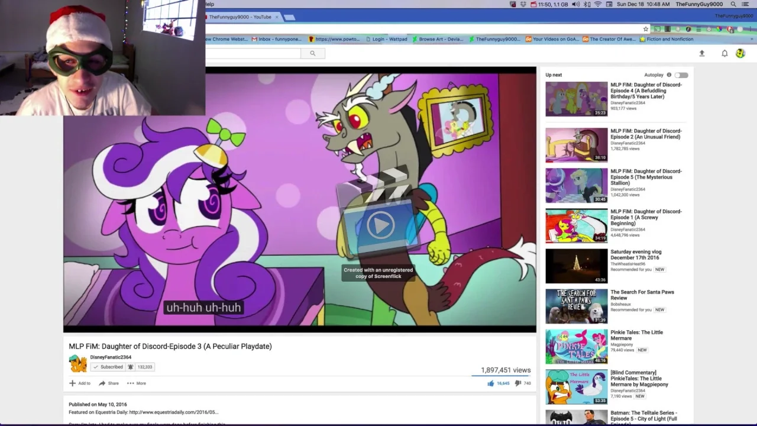Screen dimensions: 757x426
Task: Toggle the subscription notification bell
Action: 131,367
